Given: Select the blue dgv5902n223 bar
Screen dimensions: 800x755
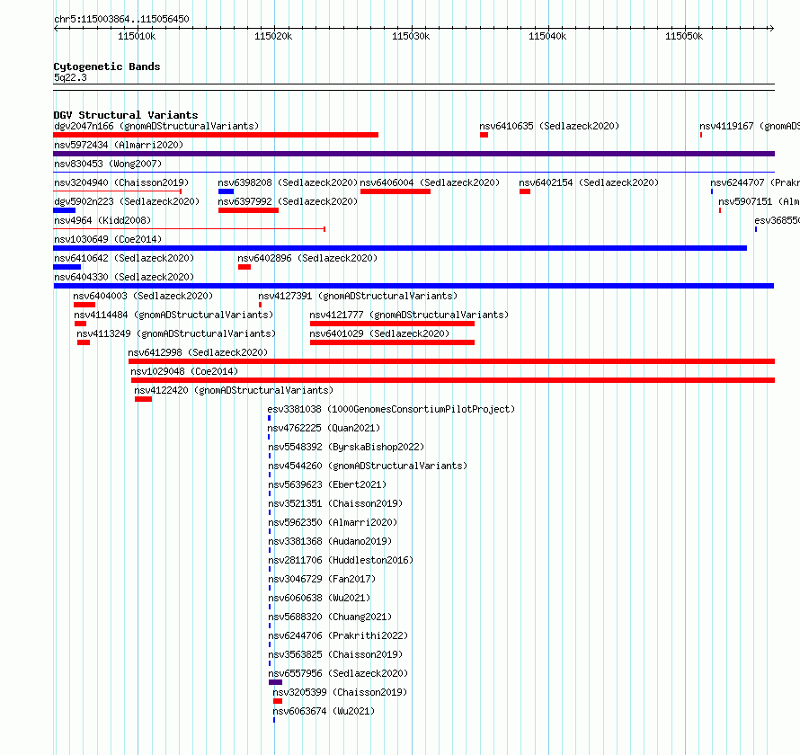Looking at the screenshot, I should 65,210.
